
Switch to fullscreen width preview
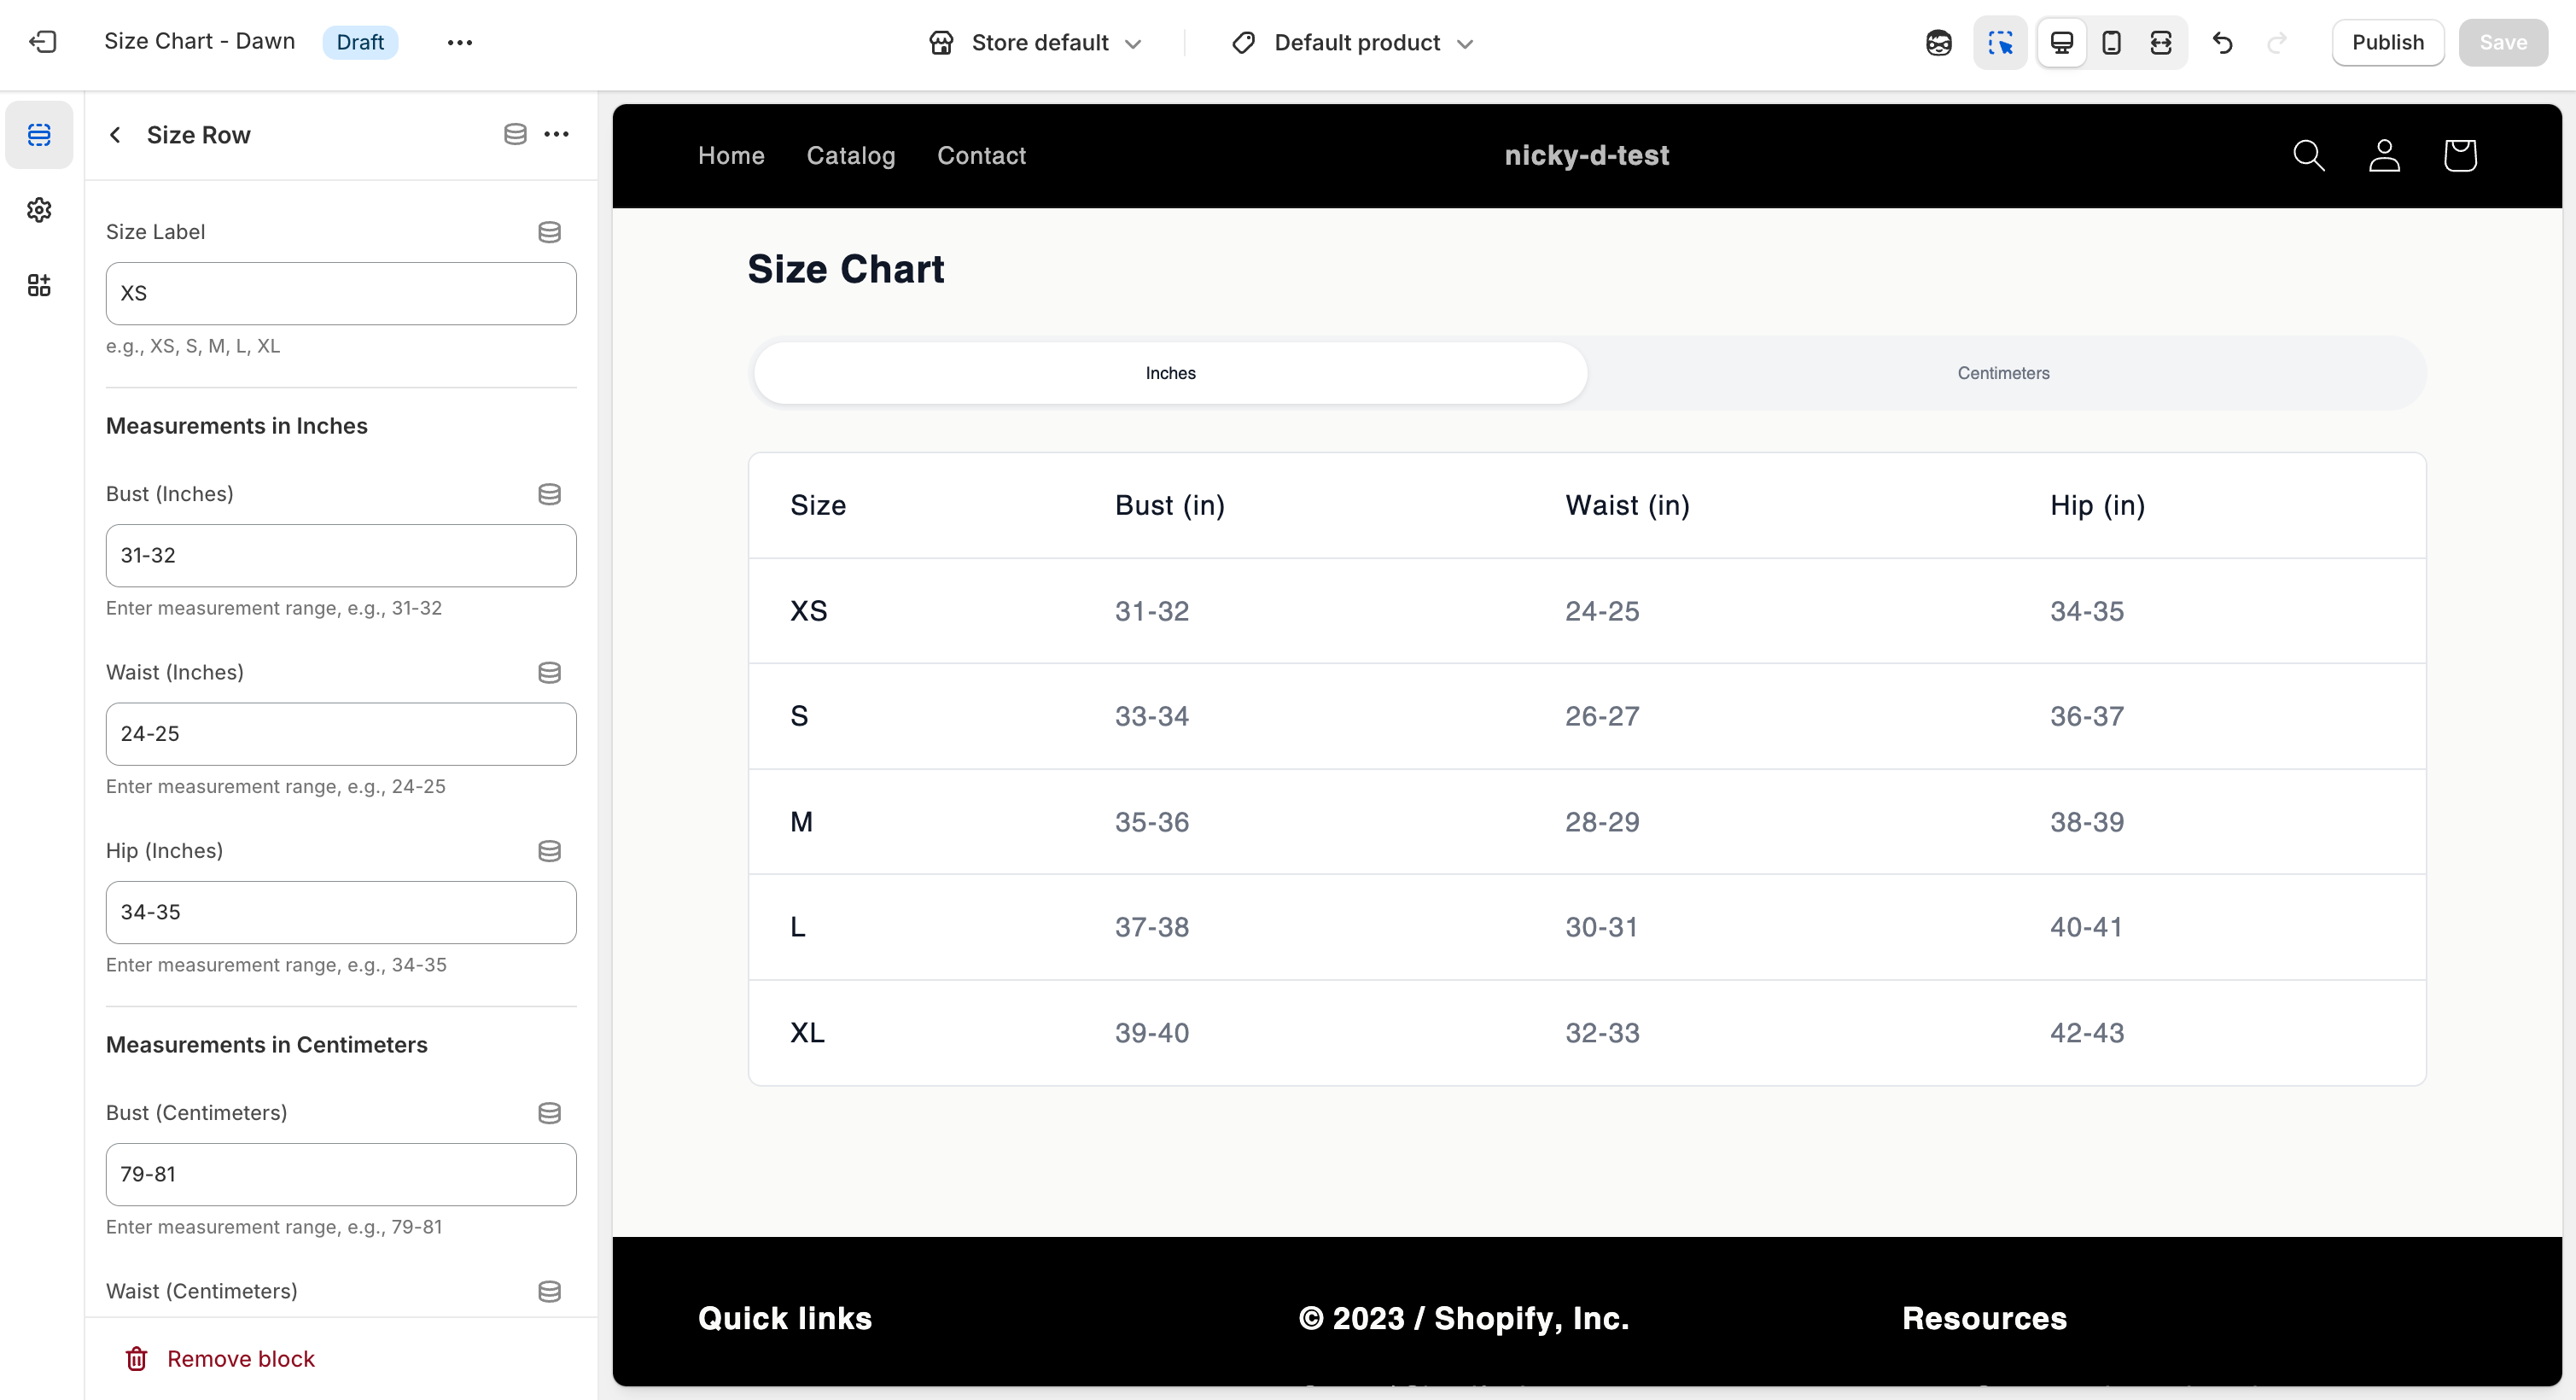pyautogui.click(x=2160, y=43)
